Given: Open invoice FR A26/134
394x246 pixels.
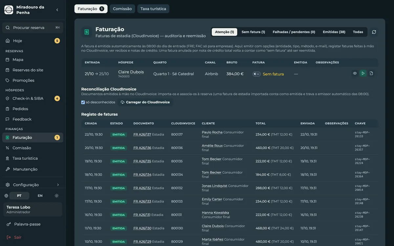Looking at the screenshot, I should click(142, 174).
